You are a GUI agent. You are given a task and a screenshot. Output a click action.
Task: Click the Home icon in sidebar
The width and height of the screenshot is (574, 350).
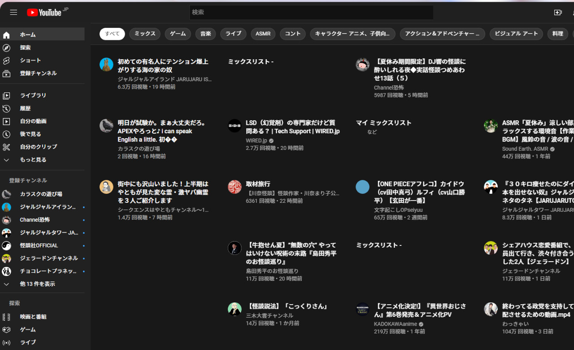pos(6,35)
